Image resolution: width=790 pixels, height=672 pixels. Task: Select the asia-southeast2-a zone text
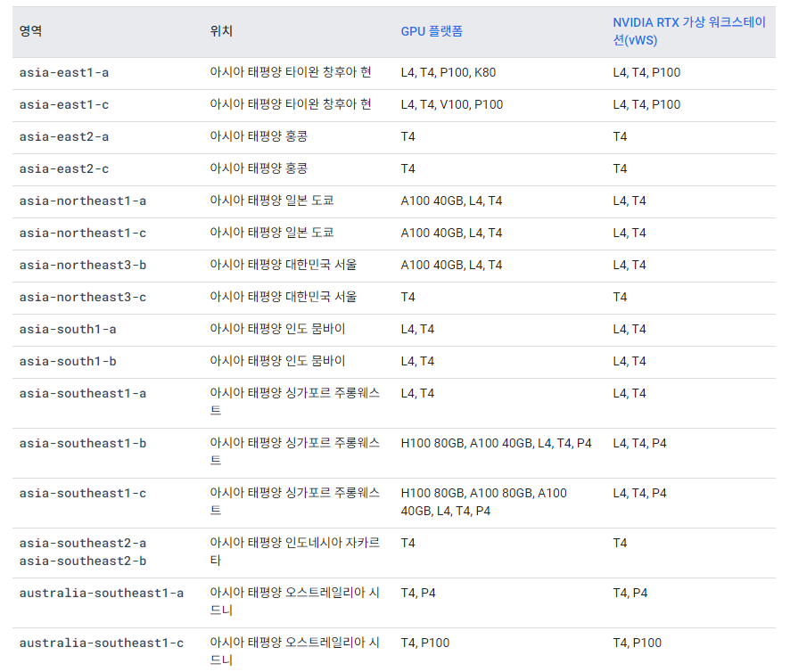pos(83,544)
